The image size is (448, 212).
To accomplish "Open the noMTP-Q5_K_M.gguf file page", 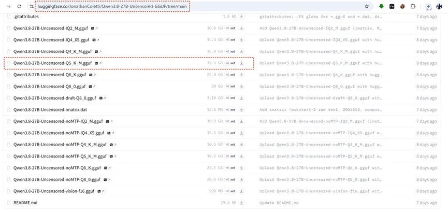I will pyautogui.click(x=60, y=156).
